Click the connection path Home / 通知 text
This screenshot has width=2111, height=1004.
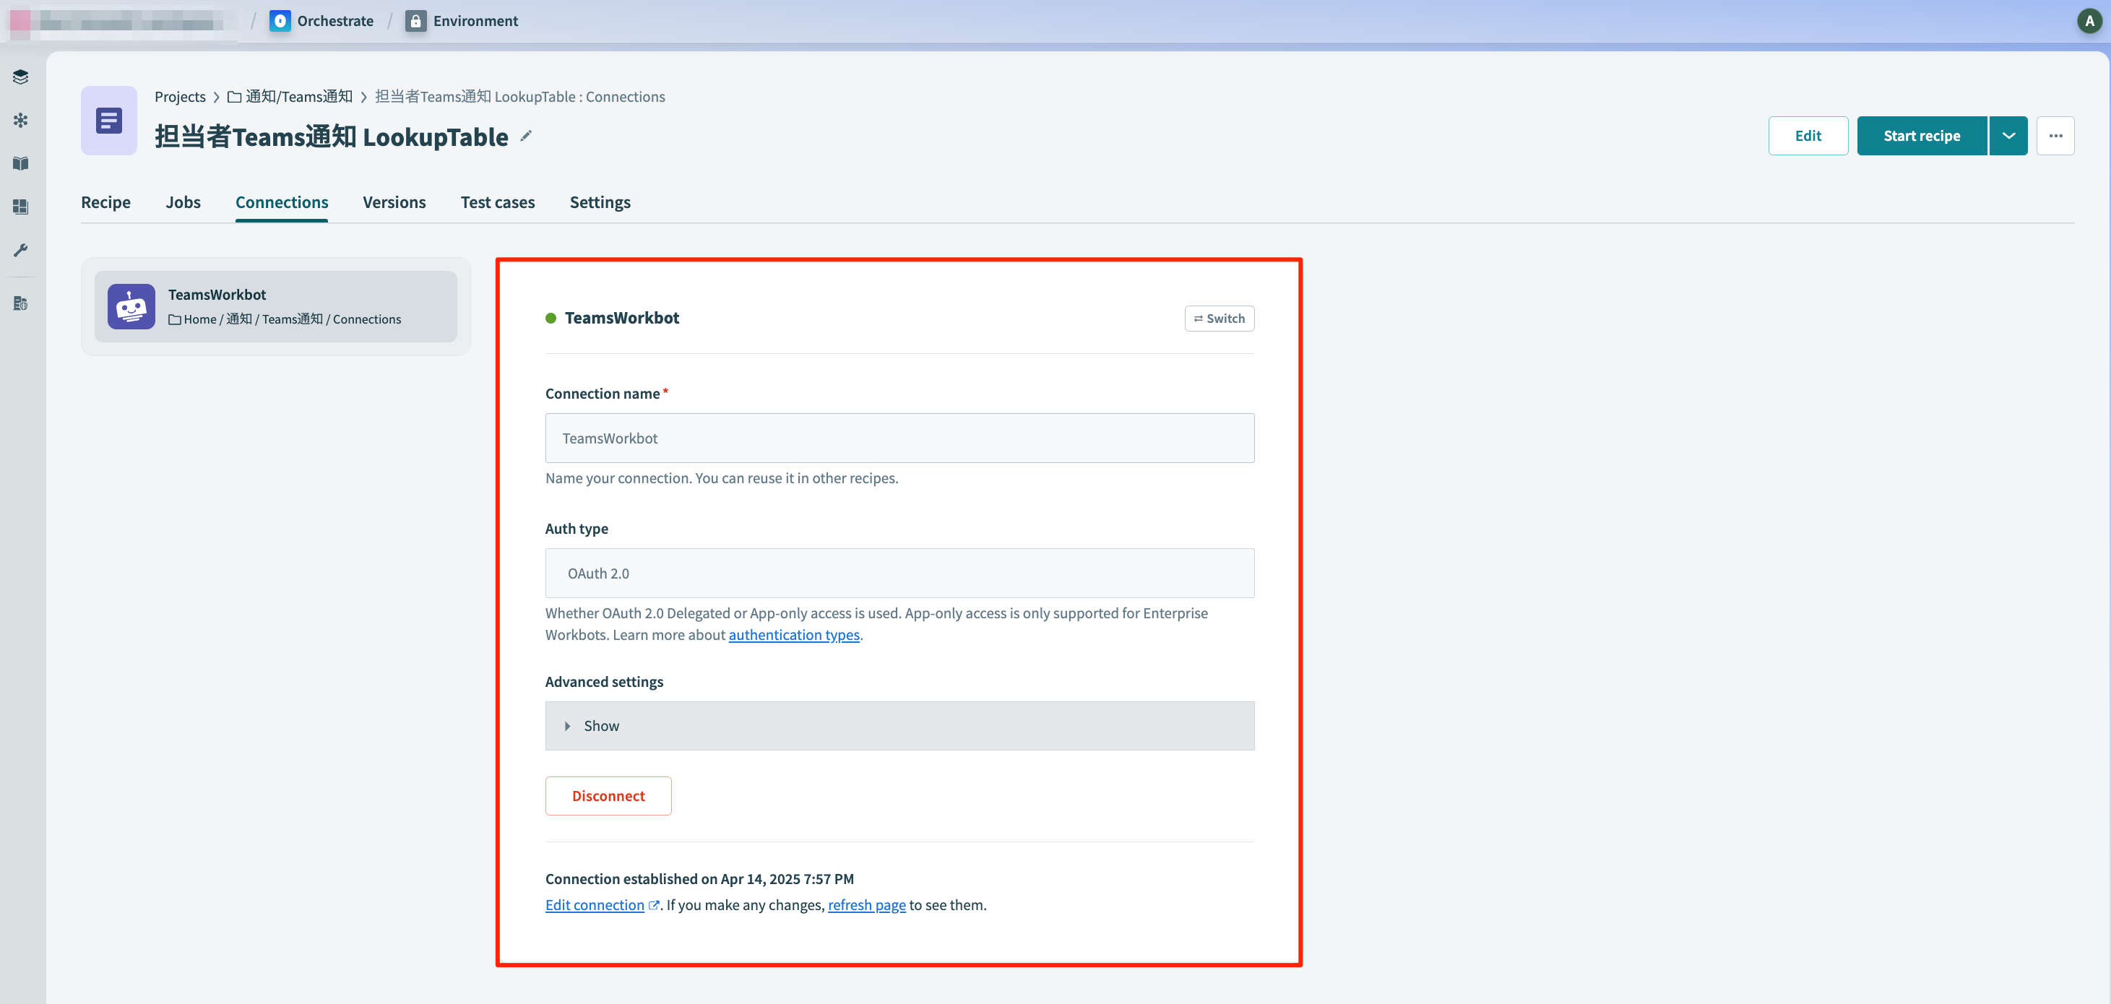(x=283, y=320)
